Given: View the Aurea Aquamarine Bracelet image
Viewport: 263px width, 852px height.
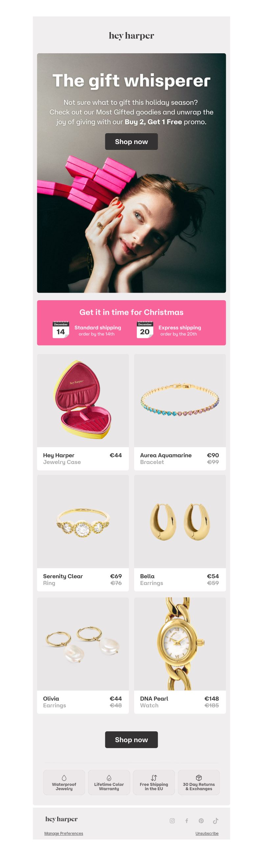Looking at the screenshot, I should 180,401.
